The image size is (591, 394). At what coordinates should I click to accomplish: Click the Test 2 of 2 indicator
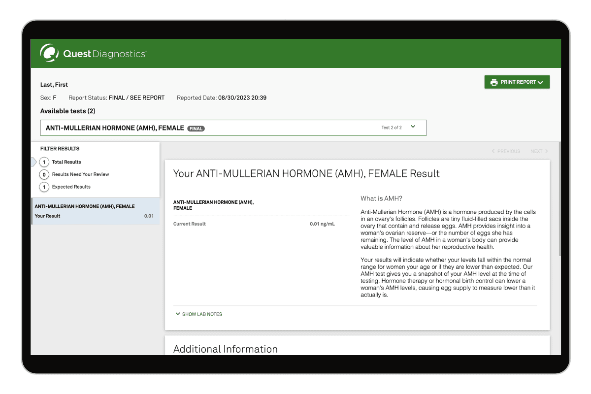[392, 128]
